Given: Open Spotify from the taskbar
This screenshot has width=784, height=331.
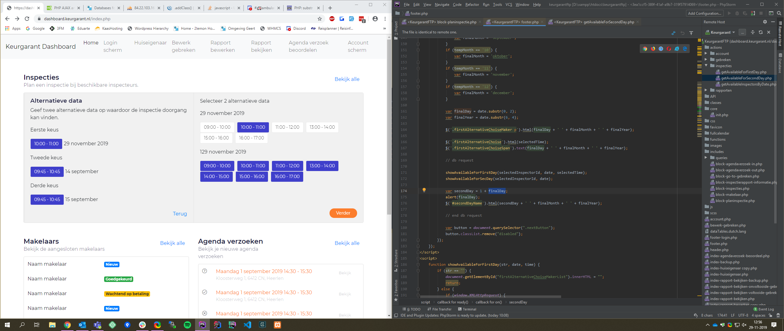Looking at the screenshot, I should (x=187, y=325).
